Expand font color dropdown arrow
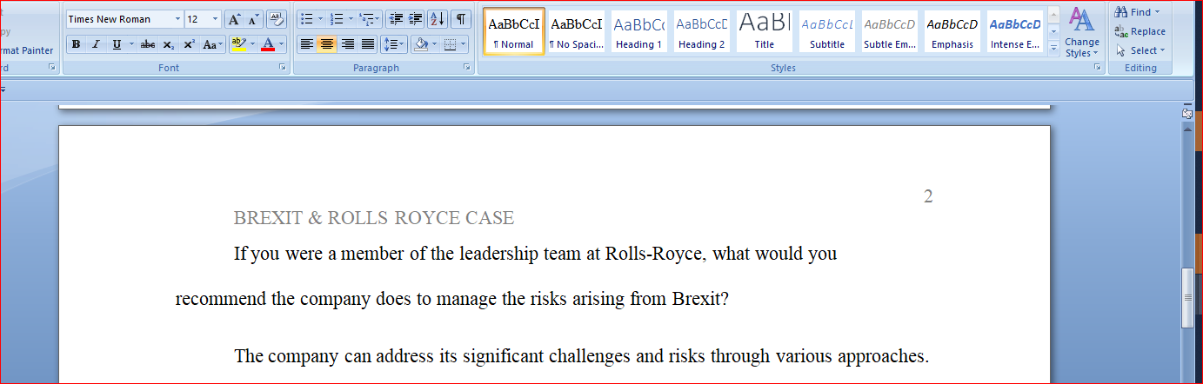This screenshot has height=384, width=1203. pos(281,44)
